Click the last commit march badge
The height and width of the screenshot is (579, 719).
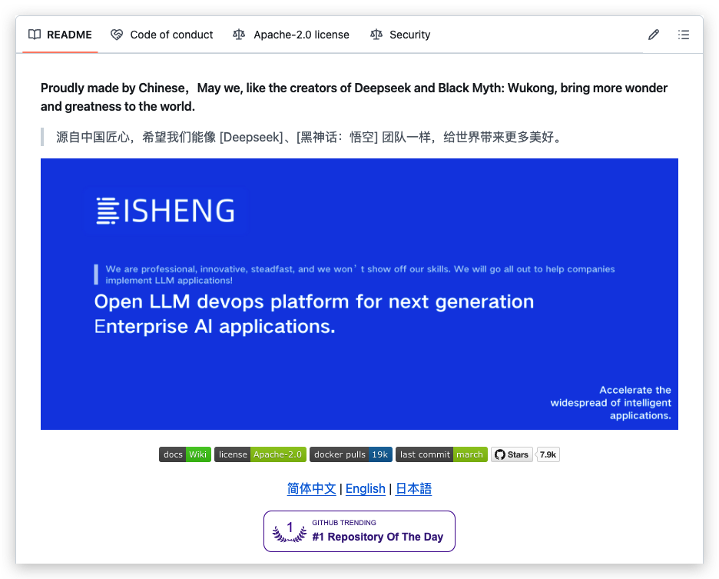click(x=441, y=454)
